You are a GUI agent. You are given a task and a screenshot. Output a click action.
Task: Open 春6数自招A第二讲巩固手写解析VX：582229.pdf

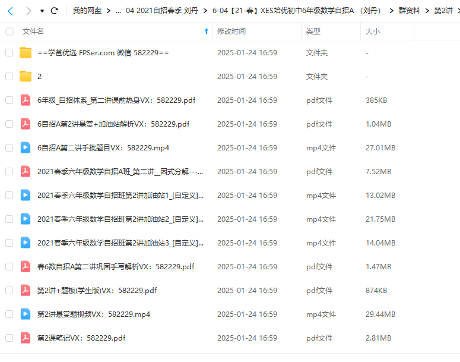pyautogui.click(x=116, y=266)
